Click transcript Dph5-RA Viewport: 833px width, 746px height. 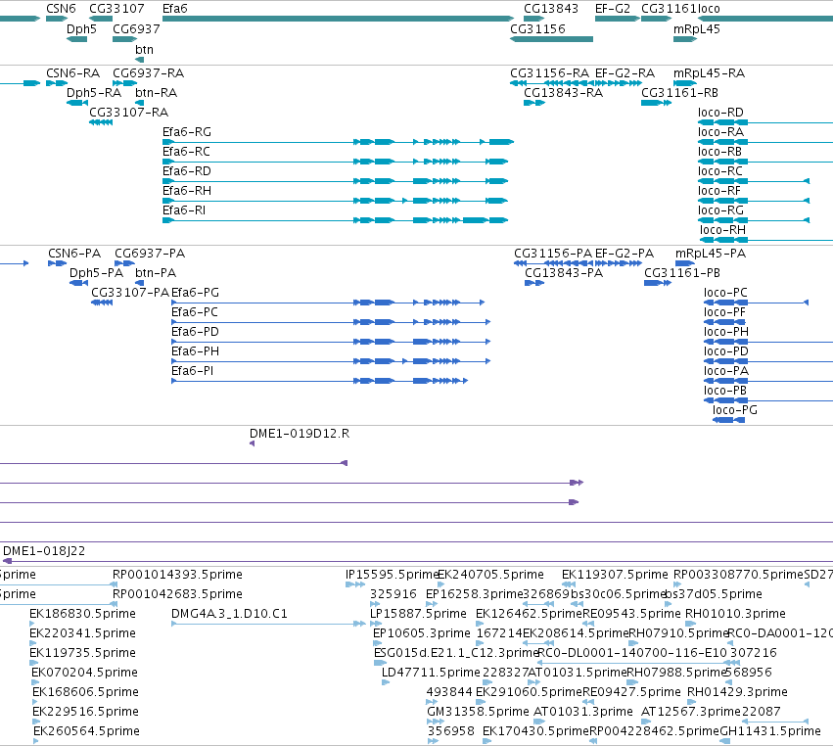(94, 92)
